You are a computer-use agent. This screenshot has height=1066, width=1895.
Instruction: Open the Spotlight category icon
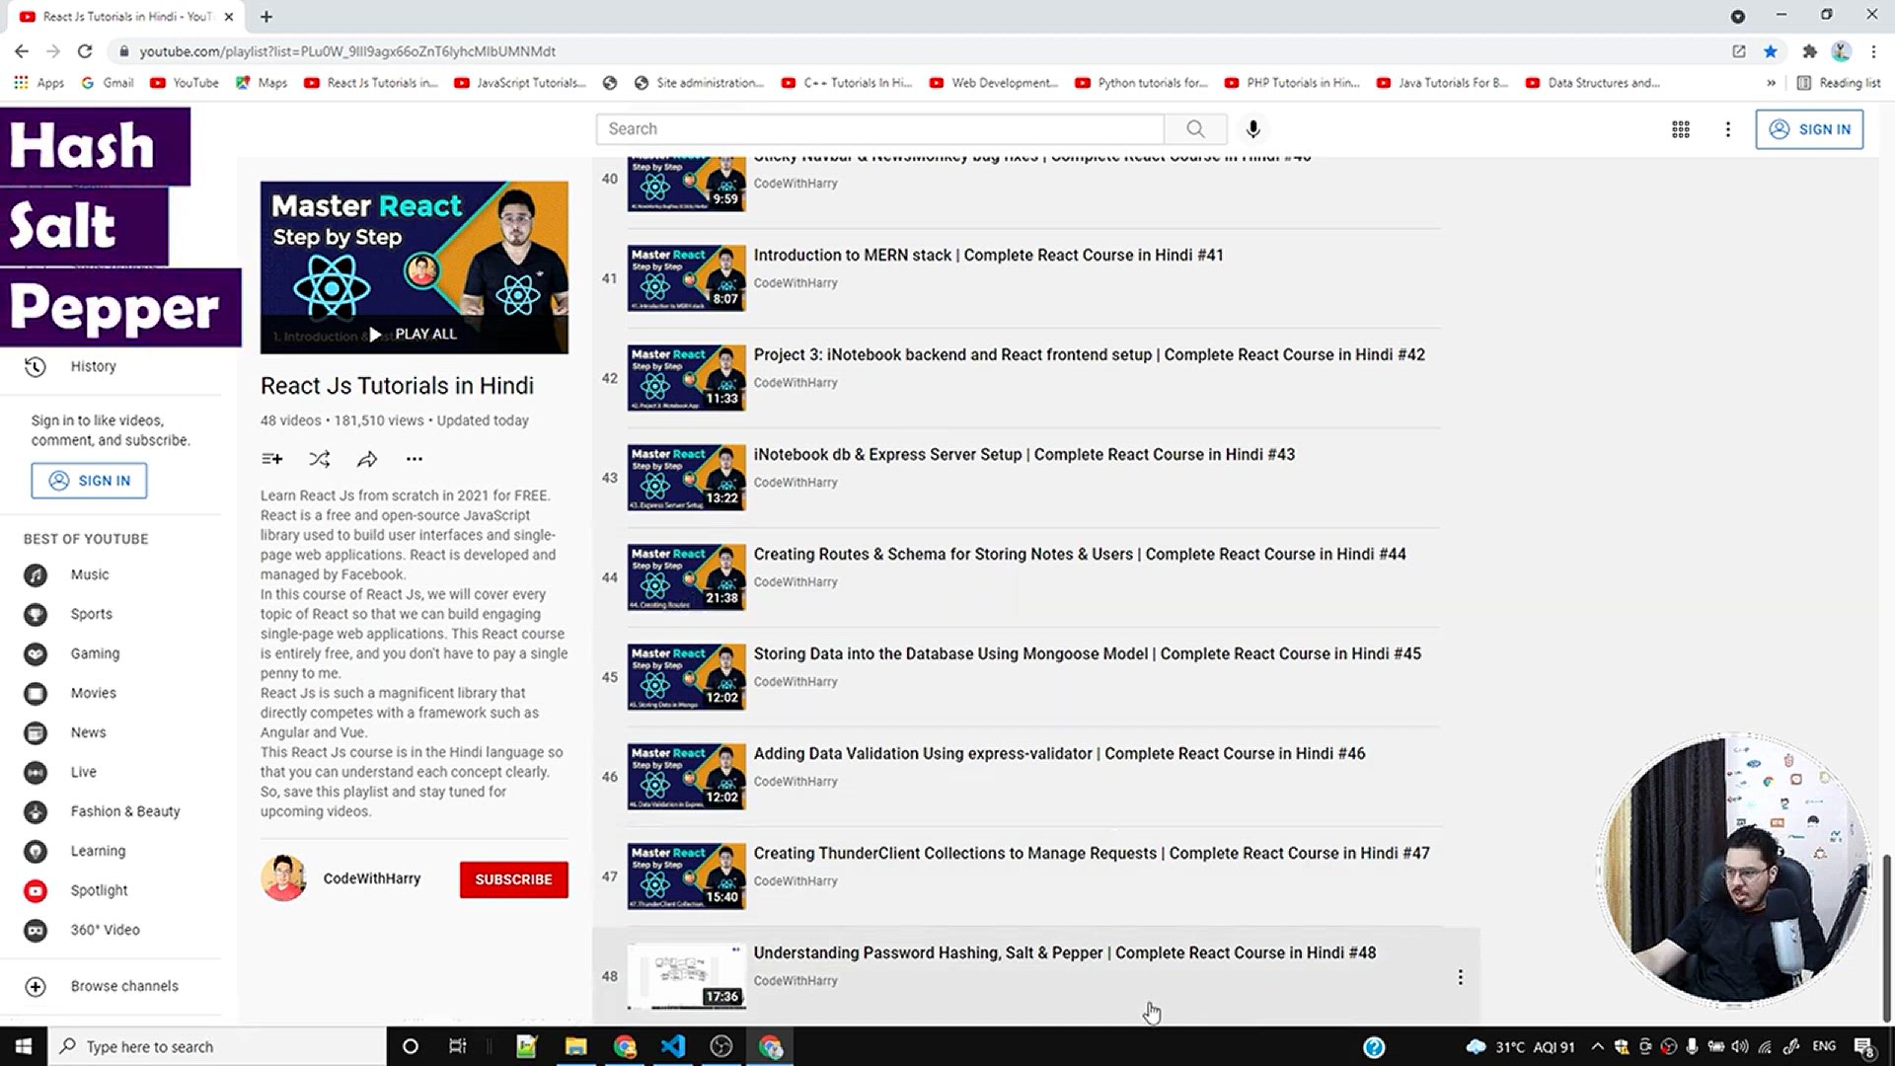tap(36, 890)
